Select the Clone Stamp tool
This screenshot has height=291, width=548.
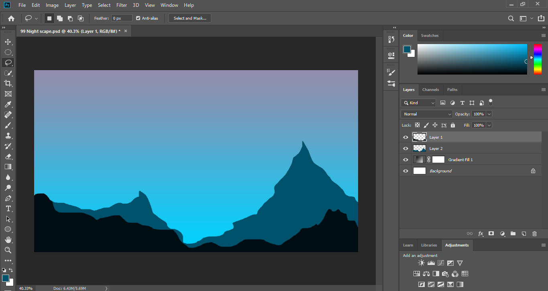click(8, 135)
